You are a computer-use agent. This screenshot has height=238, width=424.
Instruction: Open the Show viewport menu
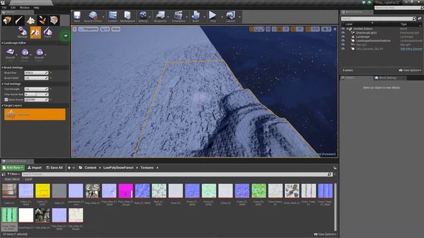pos(116,29)
